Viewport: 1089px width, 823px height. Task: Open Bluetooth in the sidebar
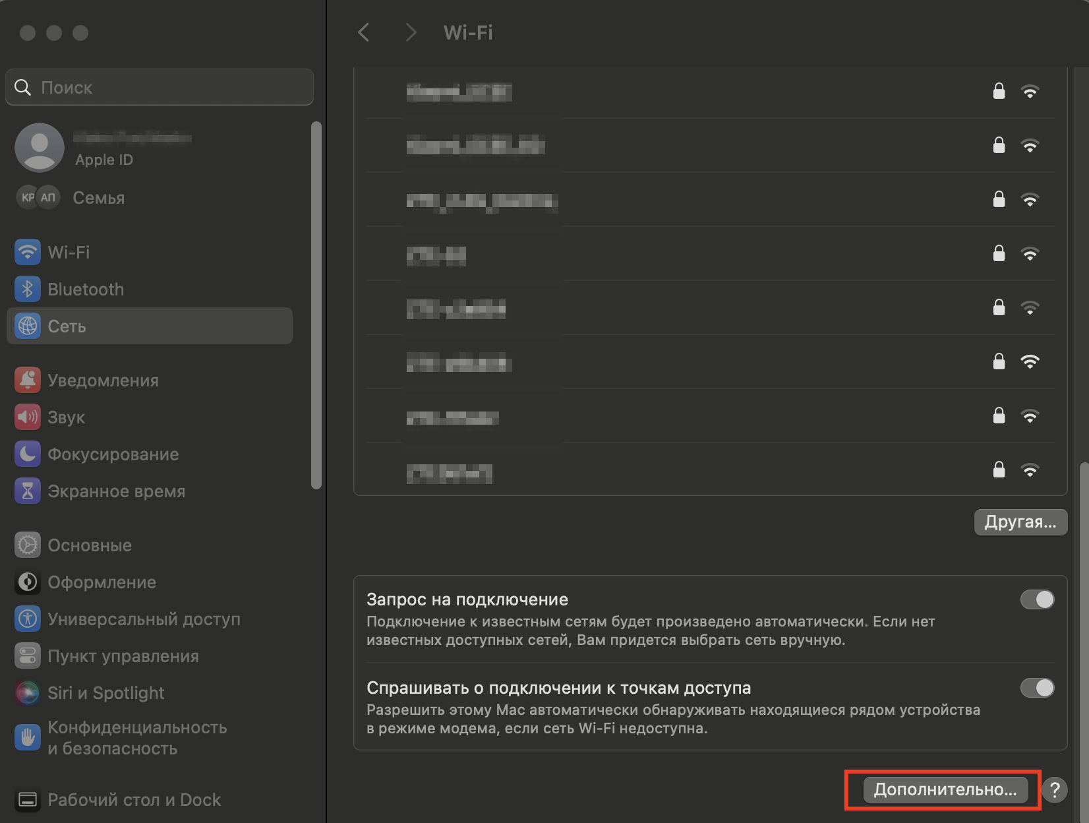pyautogui.click(x=149, y=289)
